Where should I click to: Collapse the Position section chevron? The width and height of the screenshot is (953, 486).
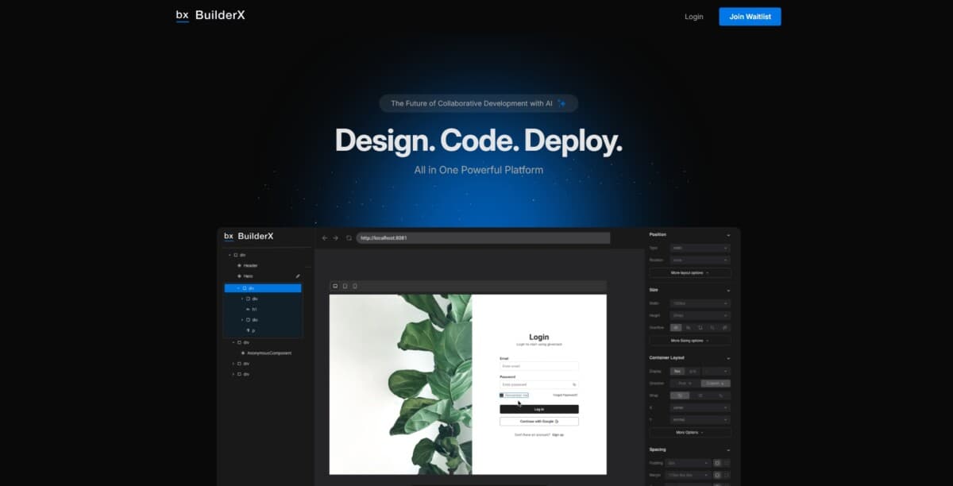(x=728, y=235)
